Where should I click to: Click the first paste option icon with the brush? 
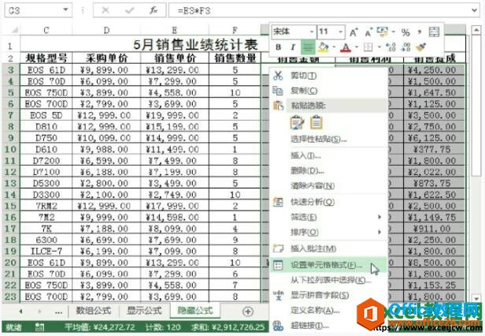(298, 122)
